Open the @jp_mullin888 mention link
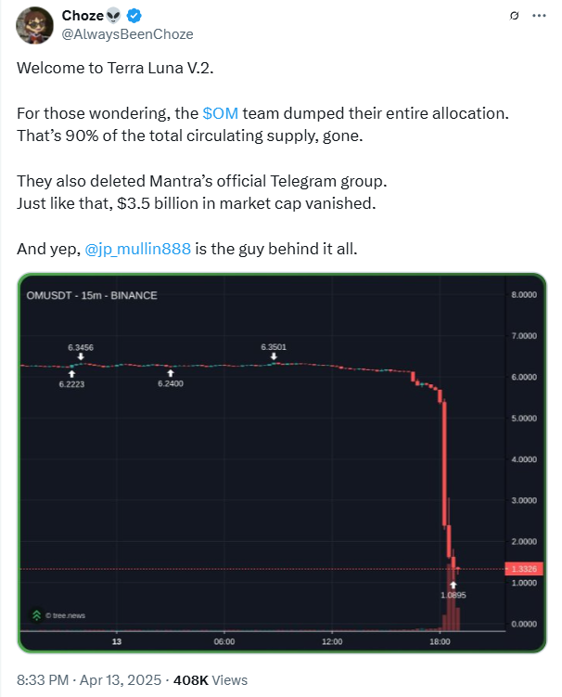This screenshot has width=562, height=697. pos(138,249)
